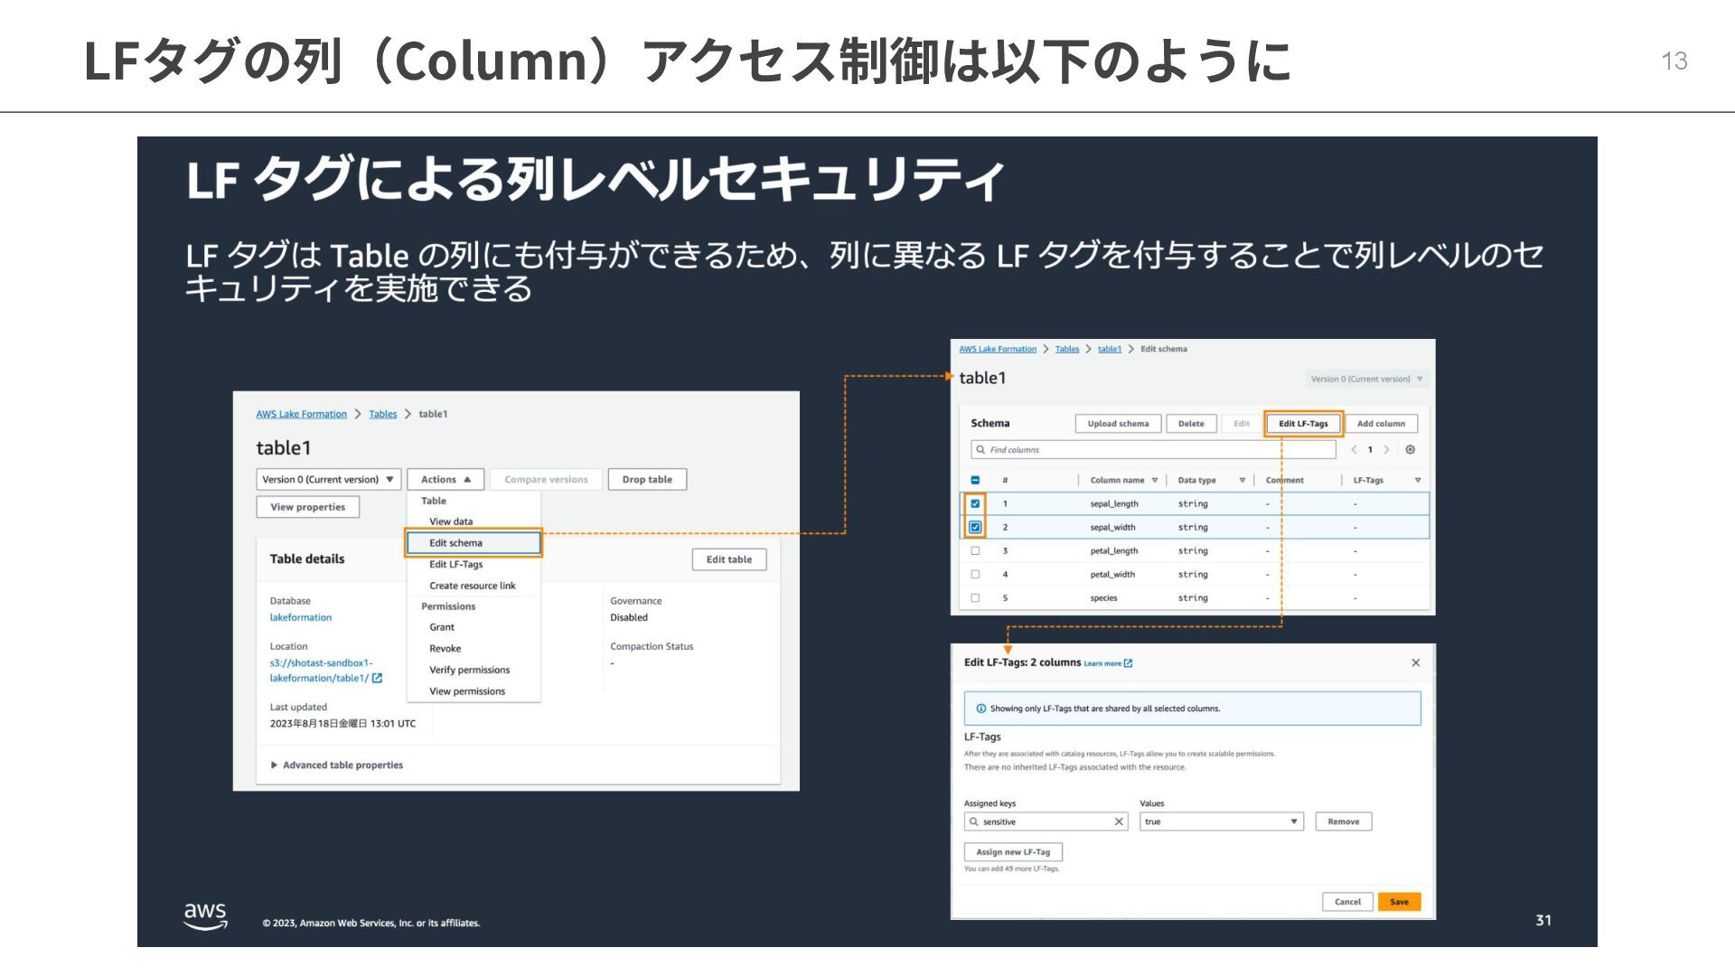Click the Remove button for sensitive tag
The height and width of the screenshot is (976, 1735).
click(1343, 822)
